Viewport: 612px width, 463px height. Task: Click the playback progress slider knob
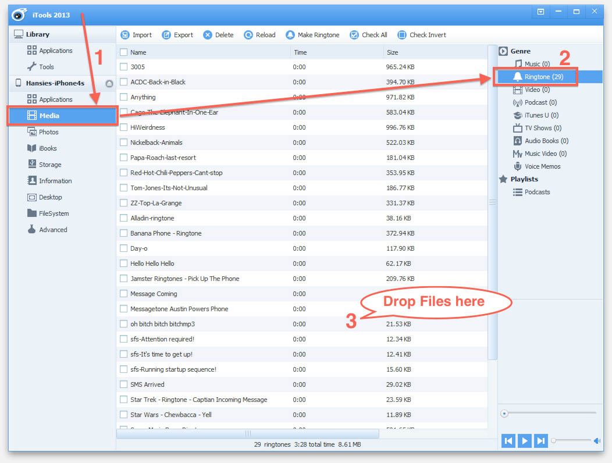click(x=504, y=414)
